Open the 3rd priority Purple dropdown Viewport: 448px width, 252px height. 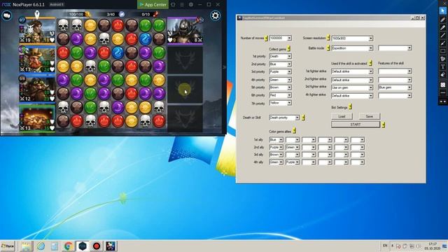click(280, 71)
